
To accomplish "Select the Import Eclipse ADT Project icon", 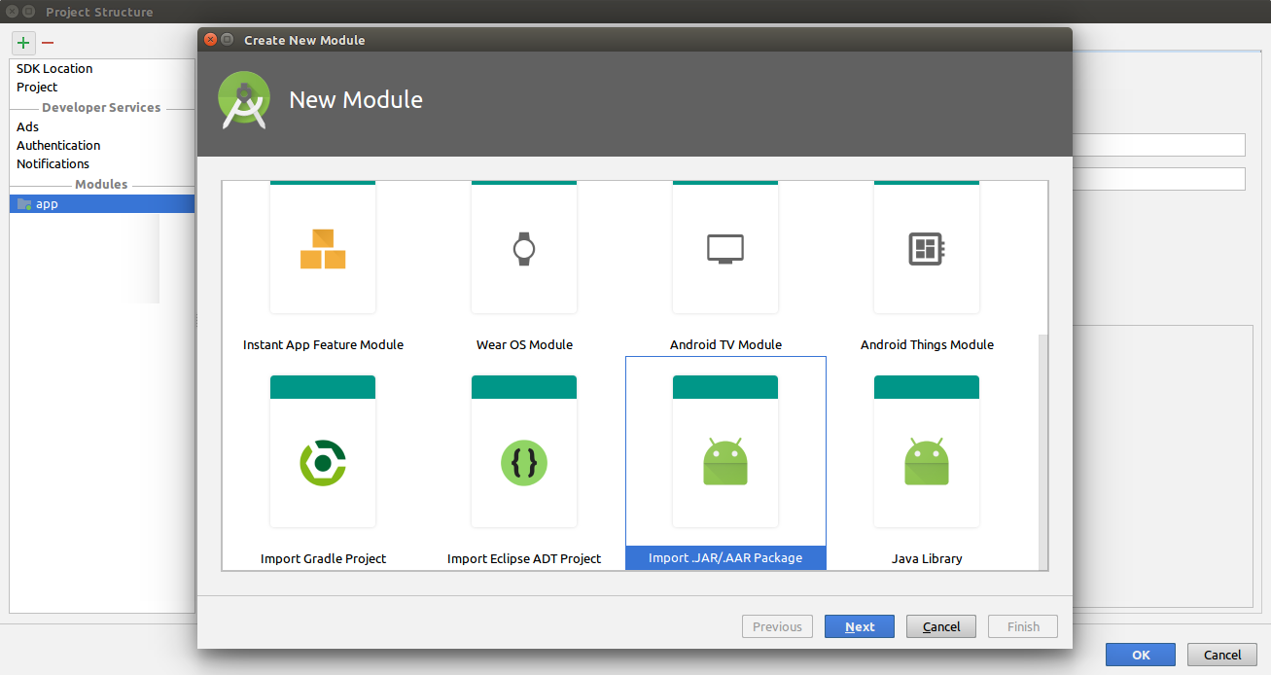I will (524, 463).
